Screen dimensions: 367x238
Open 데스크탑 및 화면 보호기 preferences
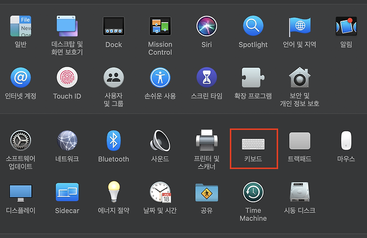coord(67,26)
